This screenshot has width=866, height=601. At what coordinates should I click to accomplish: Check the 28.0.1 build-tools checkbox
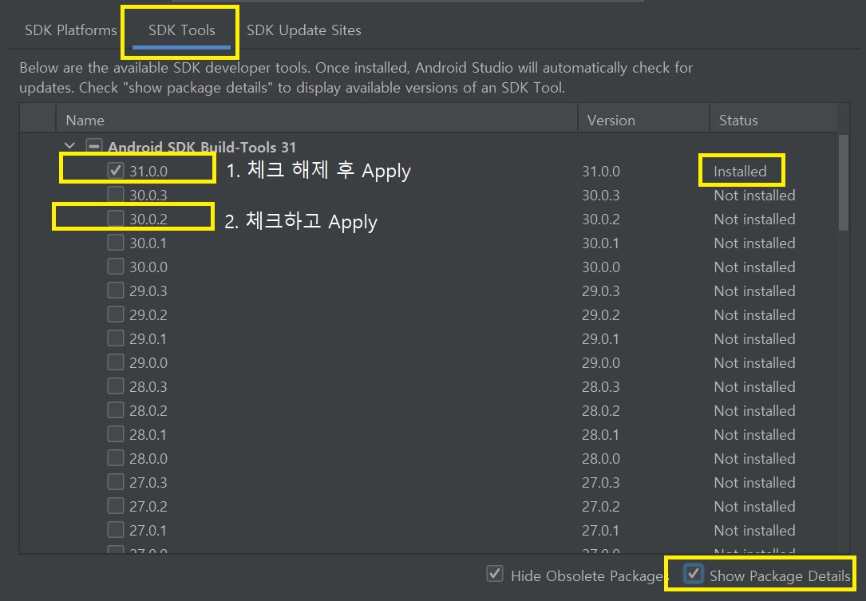click(x=116, y=433)
